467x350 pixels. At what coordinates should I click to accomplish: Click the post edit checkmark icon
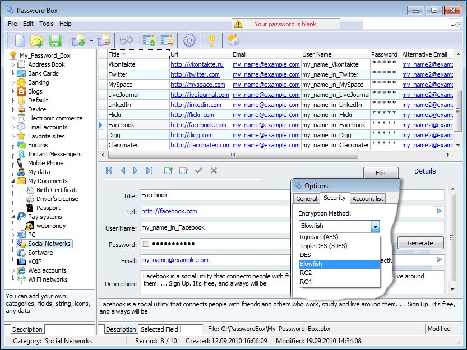198,171
